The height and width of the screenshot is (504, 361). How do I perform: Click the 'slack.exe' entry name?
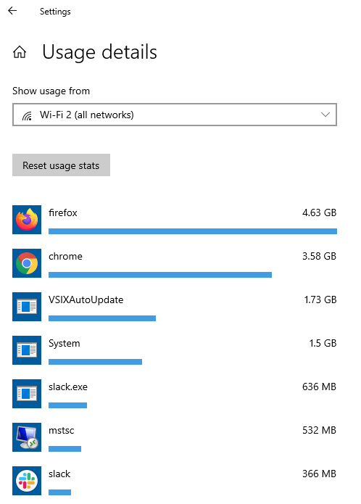click(x=68, y=387)
